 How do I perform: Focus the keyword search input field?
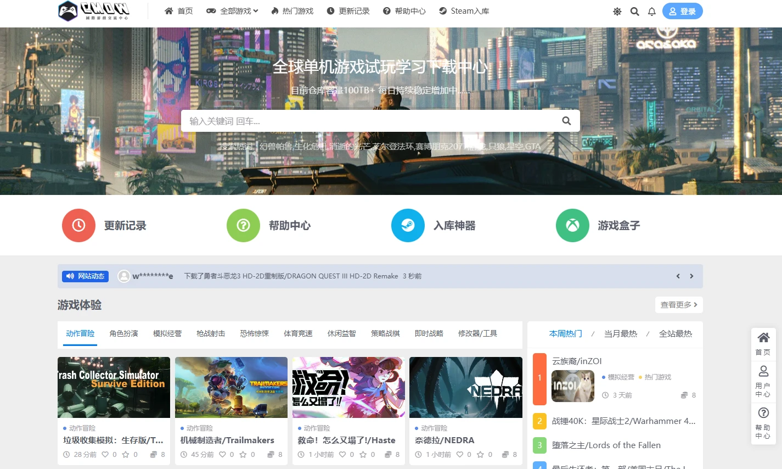pyautogui.click(x=368, y=121)
